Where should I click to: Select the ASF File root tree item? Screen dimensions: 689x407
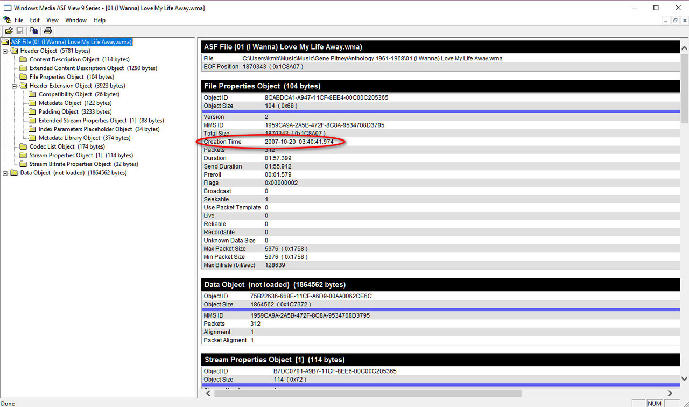[71, 42]
